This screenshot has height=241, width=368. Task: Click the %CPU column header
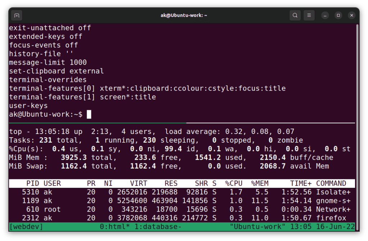[x=234, y=183]
